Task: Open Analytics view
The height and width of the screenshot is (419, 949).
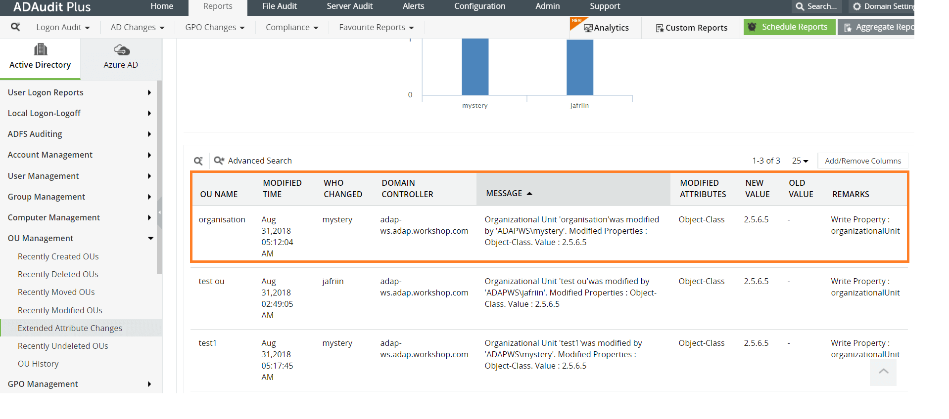Action: click(x=606, y=28)
